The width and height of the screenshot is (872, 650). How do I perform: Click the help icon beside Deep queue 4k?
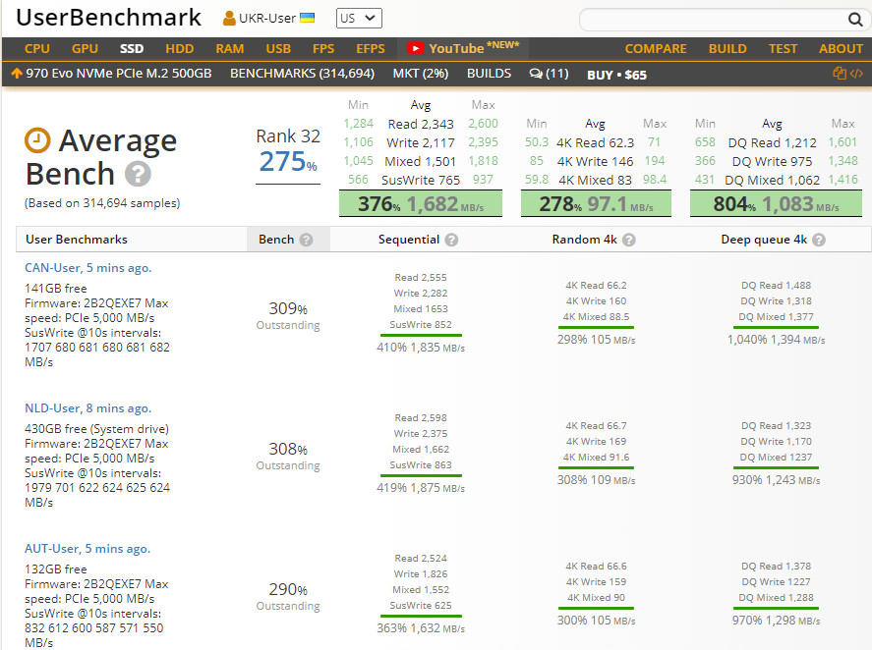(818, 240)
